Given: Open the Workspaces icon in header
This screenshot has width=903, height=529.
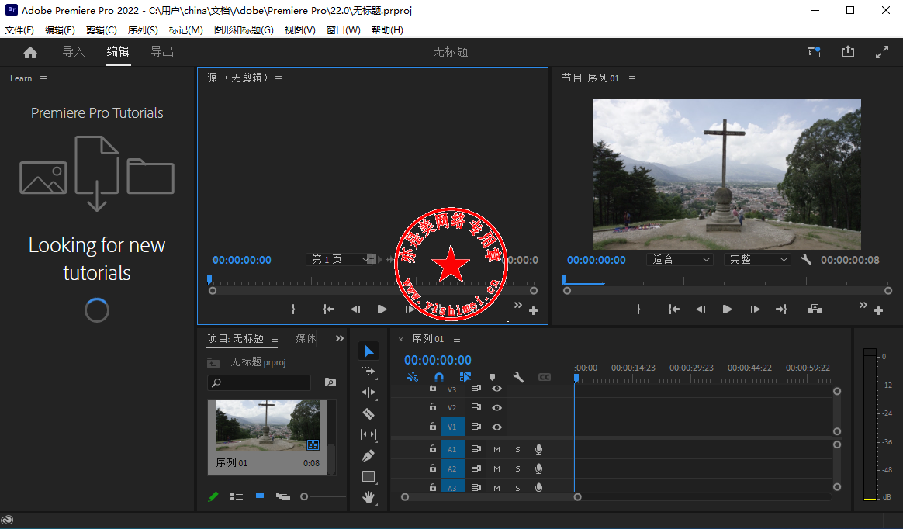Looking at the screenshot, I should coord(814,53).
